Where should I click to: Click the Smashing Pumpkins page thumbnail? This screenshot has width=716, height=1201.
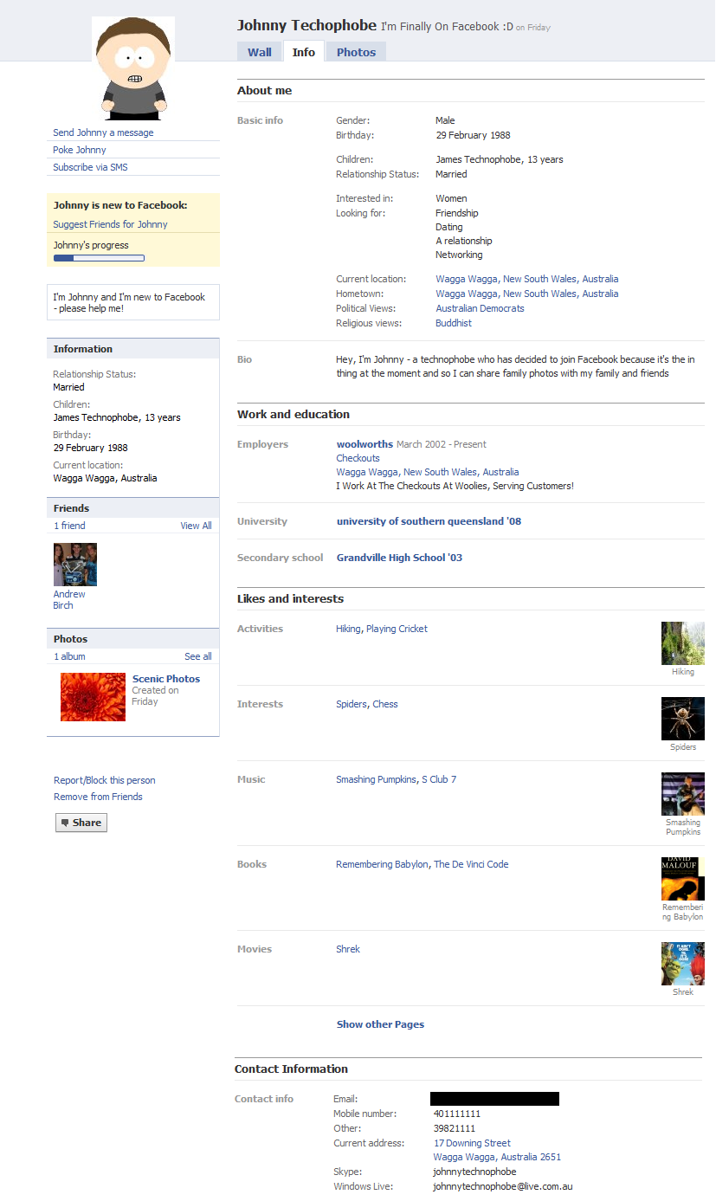tap(683, 794)
